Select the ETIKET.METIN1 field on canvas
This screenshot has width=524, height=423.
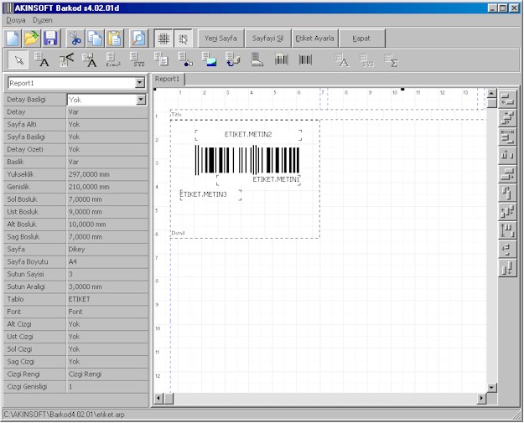point(259,179)
